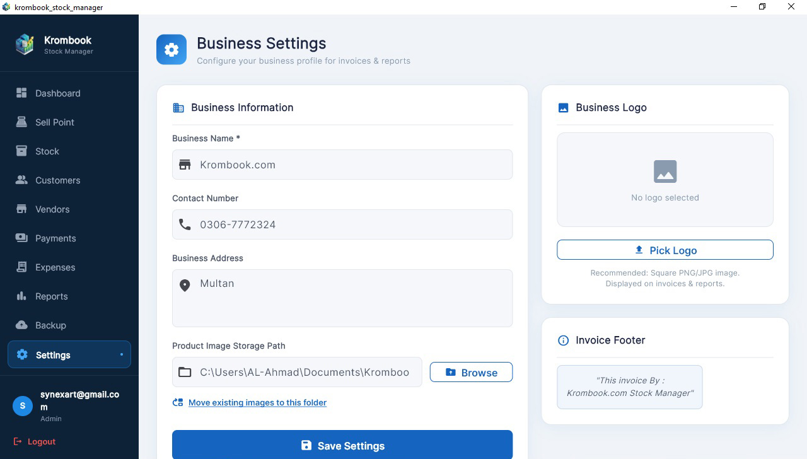The height and width of the screenshot is (459, 807).
Task: Click the Customers people icon
Action: pyautogui.click(x=21, y=180)
